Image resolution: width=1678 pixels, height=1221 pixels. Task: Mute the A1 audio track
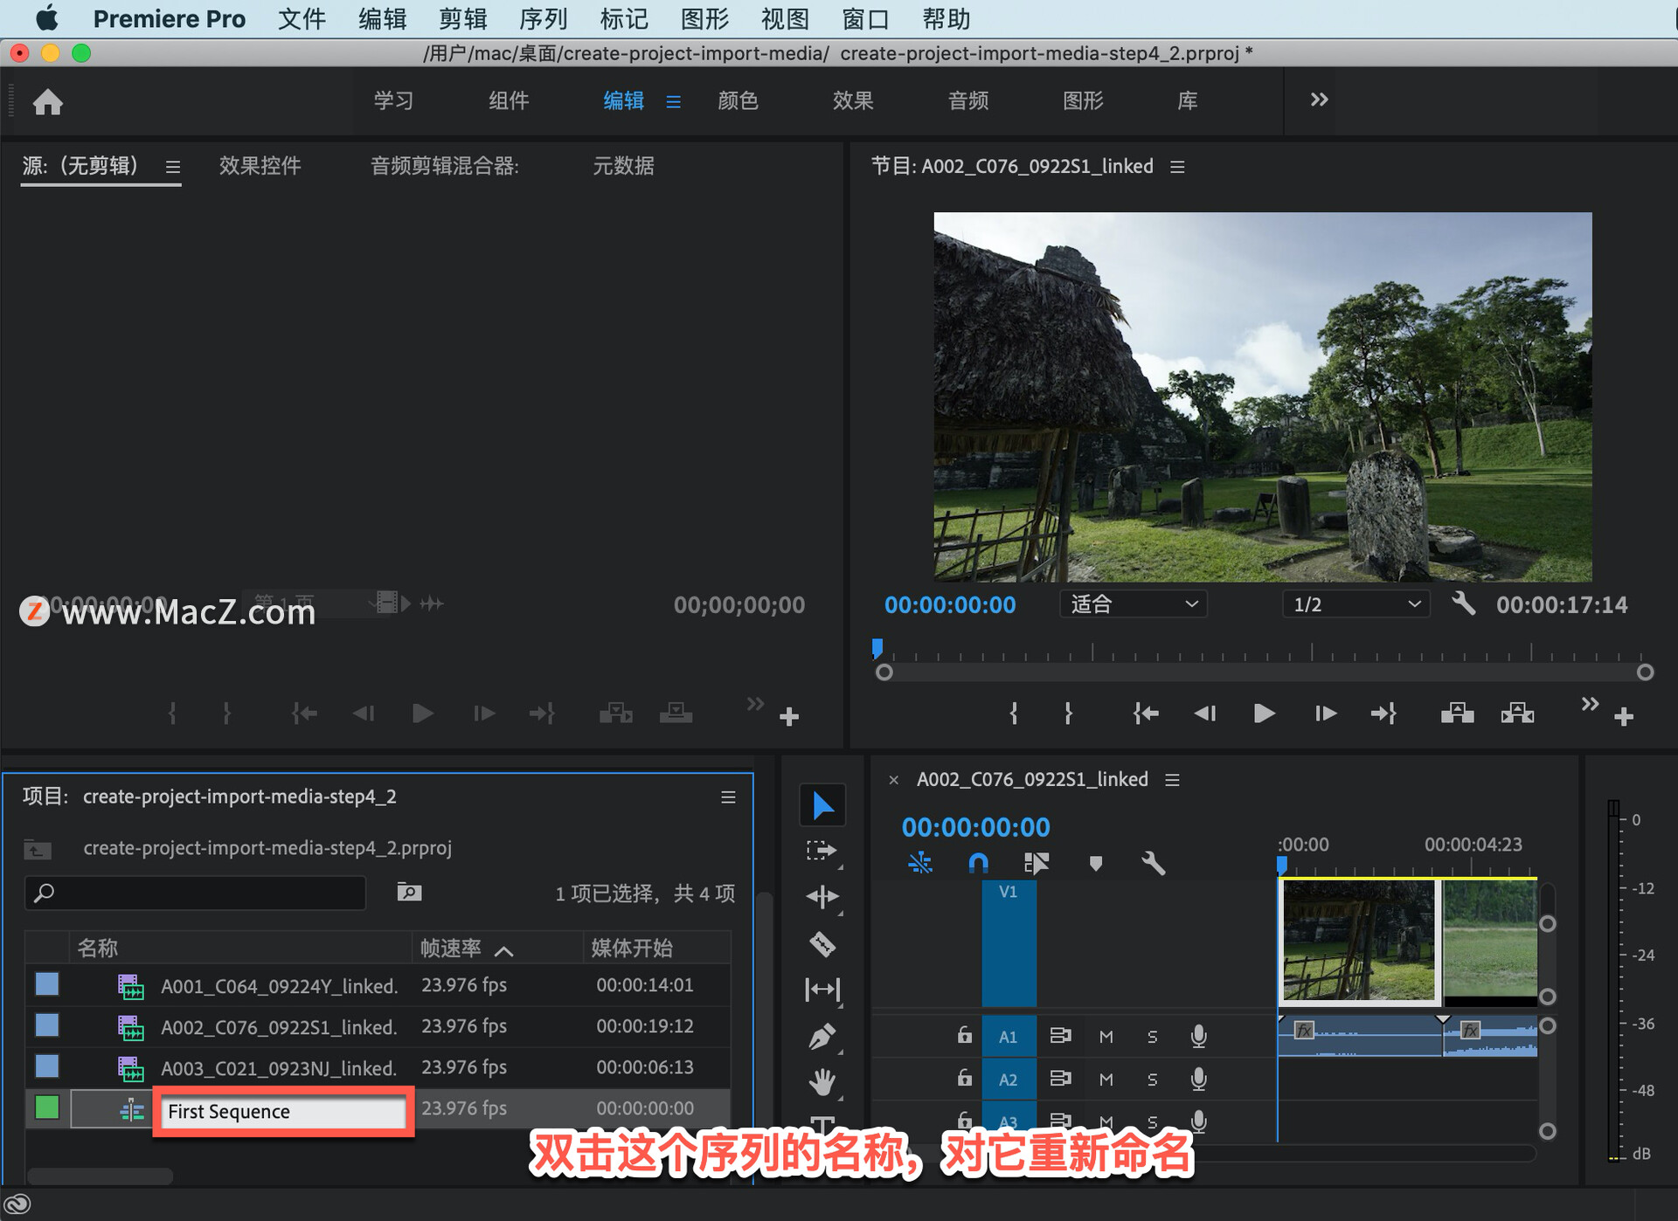click(x=1106, y=1037)
